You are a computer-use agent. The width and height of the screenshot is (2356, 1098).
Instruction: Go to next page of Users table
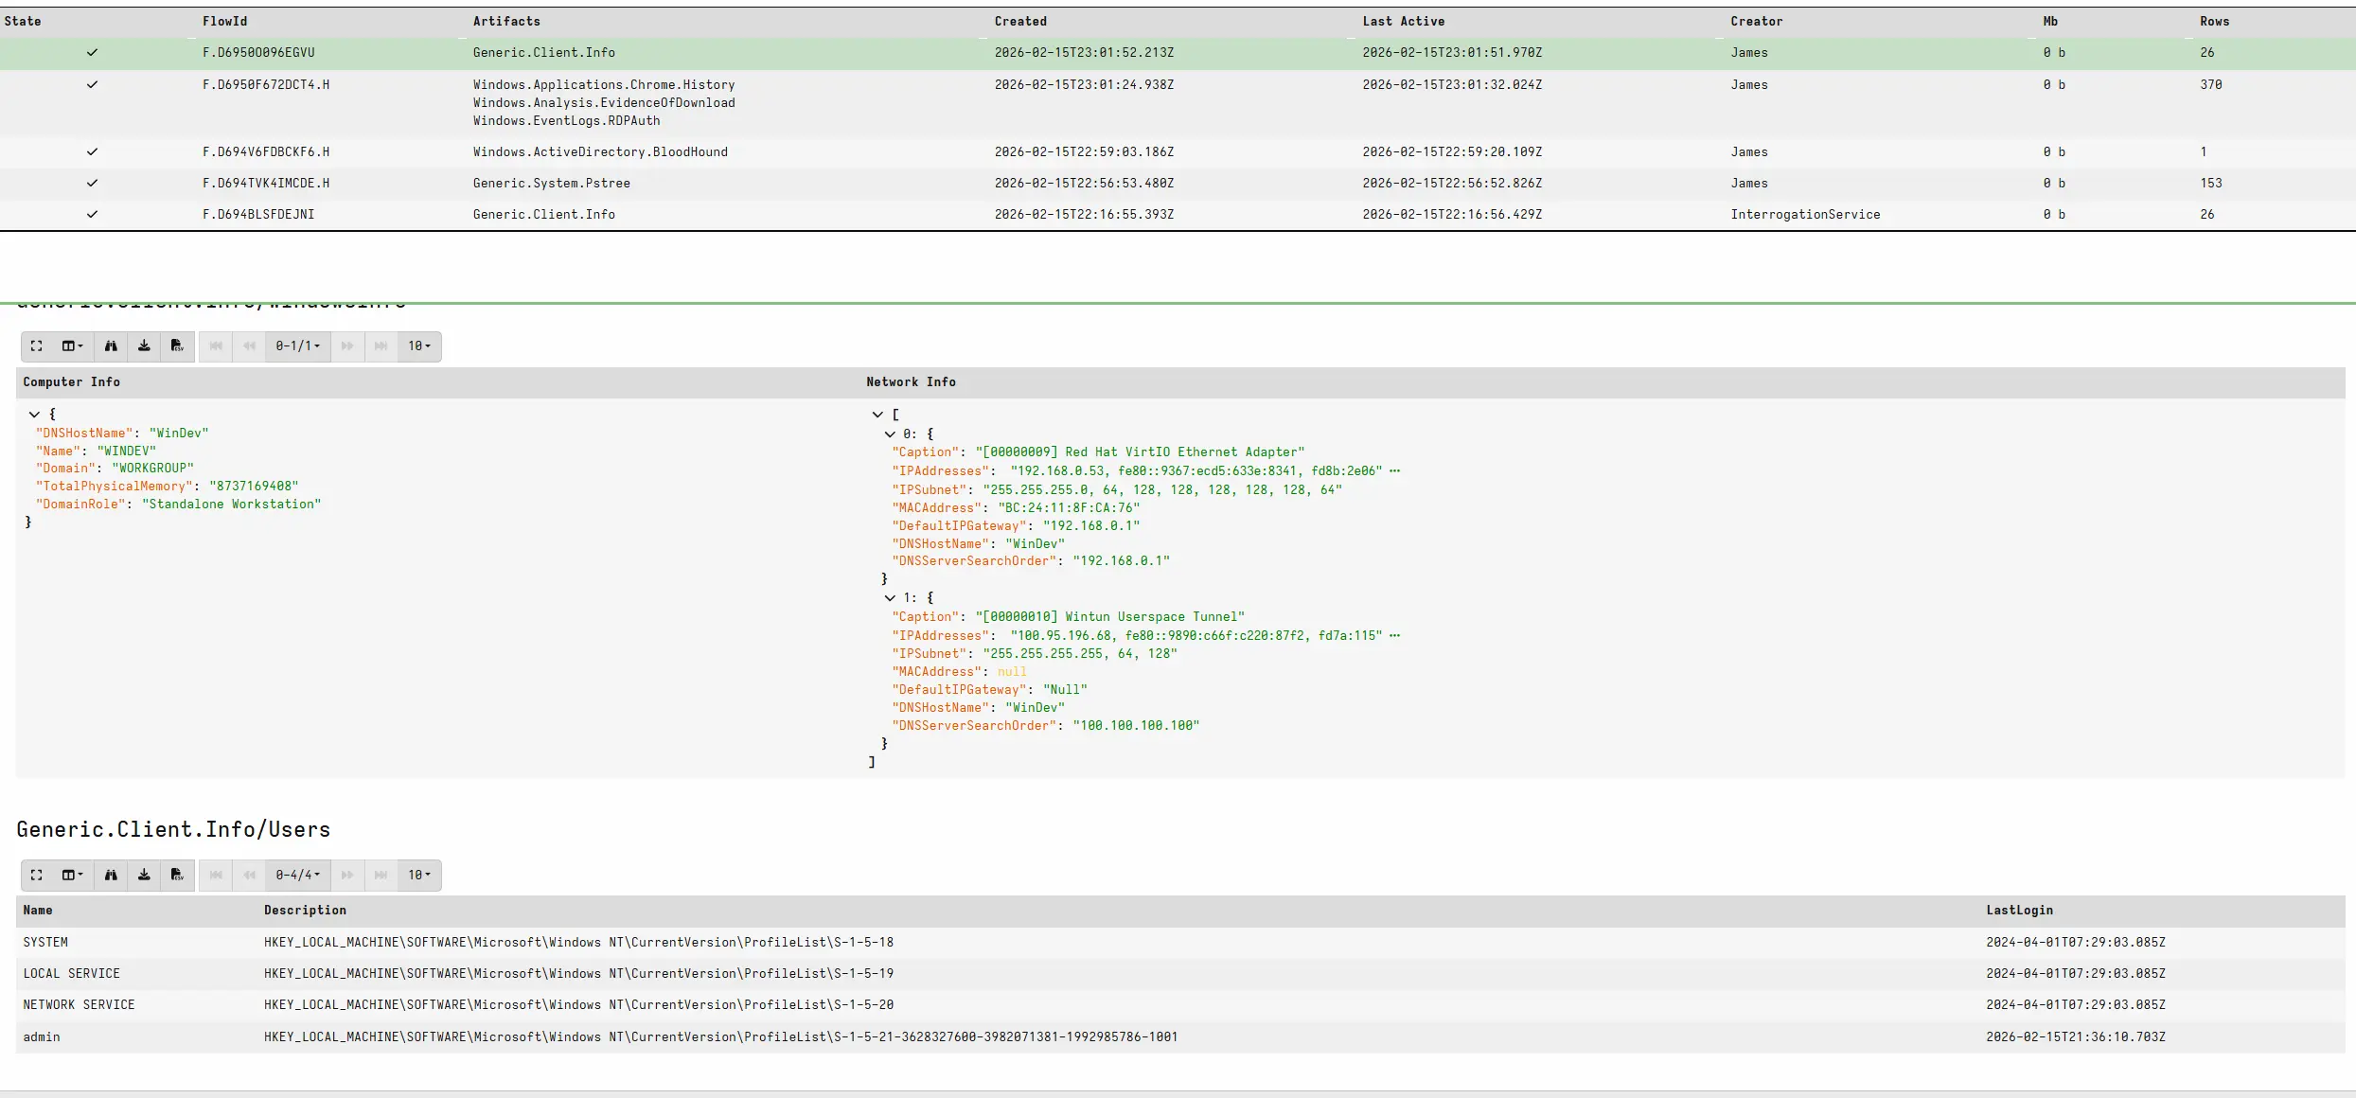click(347, 876)
